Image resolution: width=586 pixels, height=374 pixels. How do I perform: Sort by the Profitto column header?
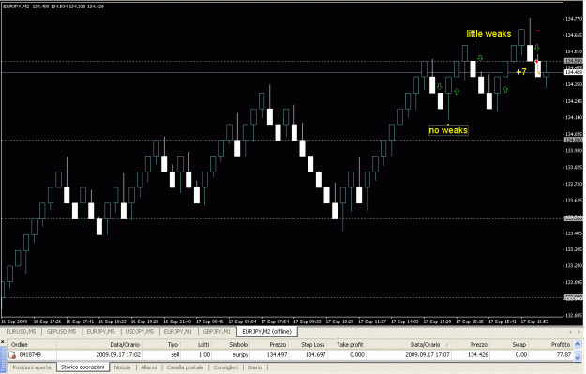[561, 345]
